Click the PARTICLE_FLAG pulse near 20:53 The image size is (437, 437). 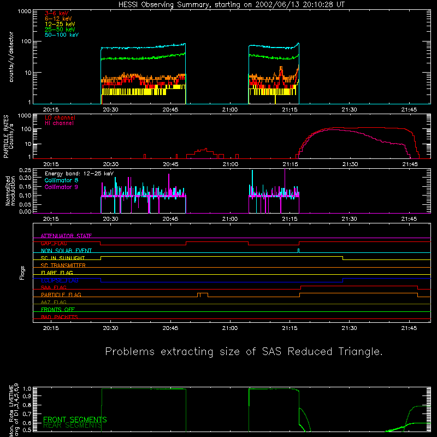pos(203,295)
